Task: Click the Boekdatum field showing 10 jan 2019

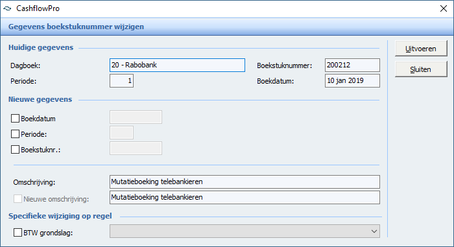Action: pos(352,81)
